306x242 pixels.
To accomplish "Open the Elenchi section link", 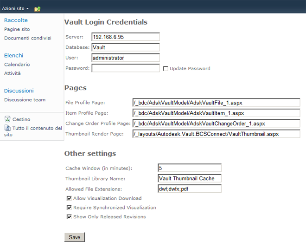I will click(13, 56).
